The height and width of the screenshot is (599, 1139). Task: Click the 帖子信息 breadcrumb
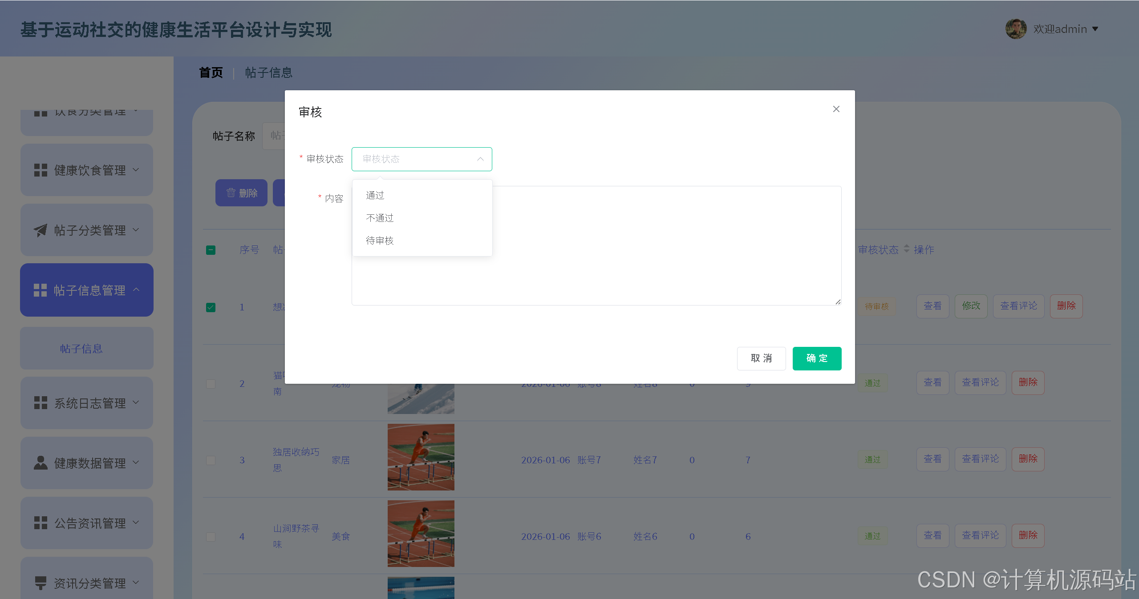pyautogui.click(x=268, y=72)
